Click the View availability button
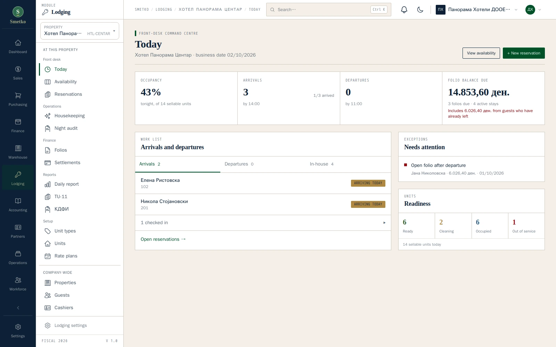The width and height of the screenshot is (556, 347). (x=481, y=53)
